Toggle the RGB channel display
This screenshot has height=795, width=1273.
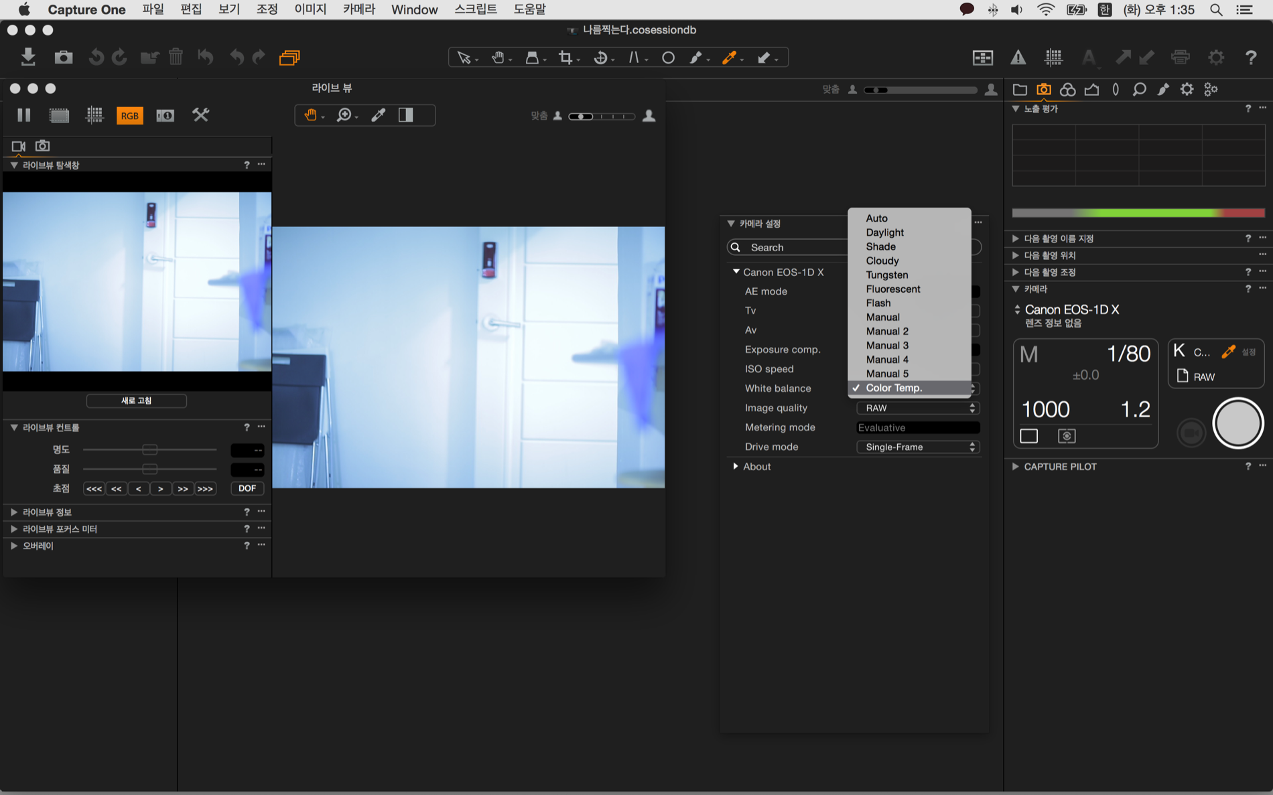pyautogui.click(x=129, y=115)
